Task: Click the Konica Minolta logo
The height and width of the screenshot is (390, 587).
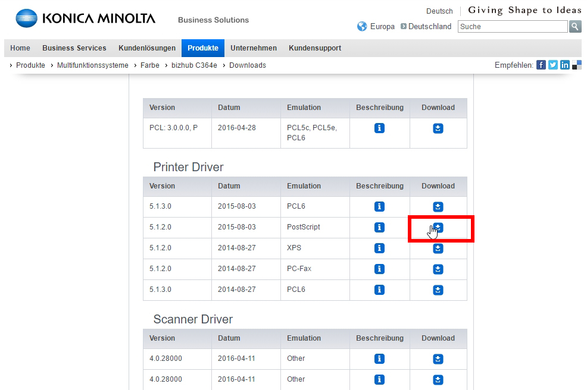Action: pyautogui.click(x=85, y=18)
